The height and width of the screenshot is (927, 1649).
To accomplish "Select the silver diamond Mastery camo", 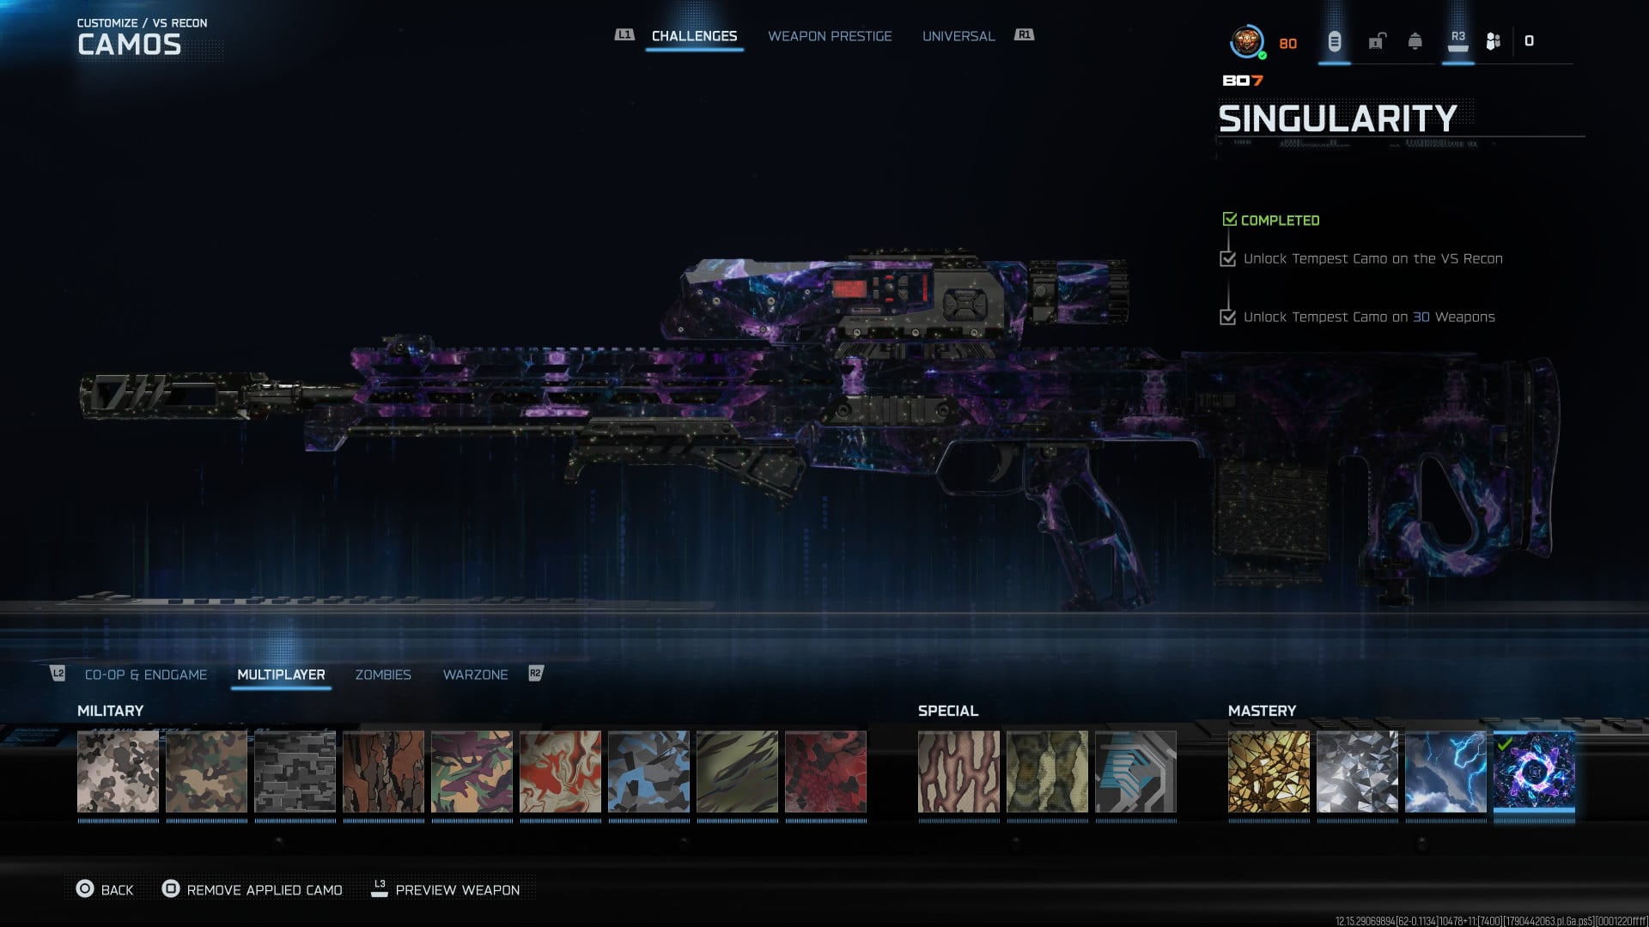I will tap(1357, 772).
